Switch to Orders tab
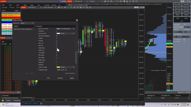The width and height of the screenshot is (191, 107). 8,100
